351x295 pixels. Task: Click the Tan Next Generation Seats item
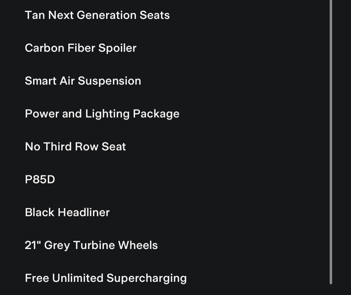click(97, 15)
